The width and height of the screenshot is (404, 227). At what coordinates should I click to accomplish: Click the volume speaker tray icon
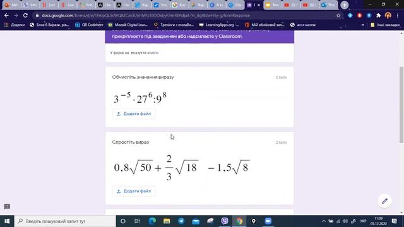[x=345, y=221]
